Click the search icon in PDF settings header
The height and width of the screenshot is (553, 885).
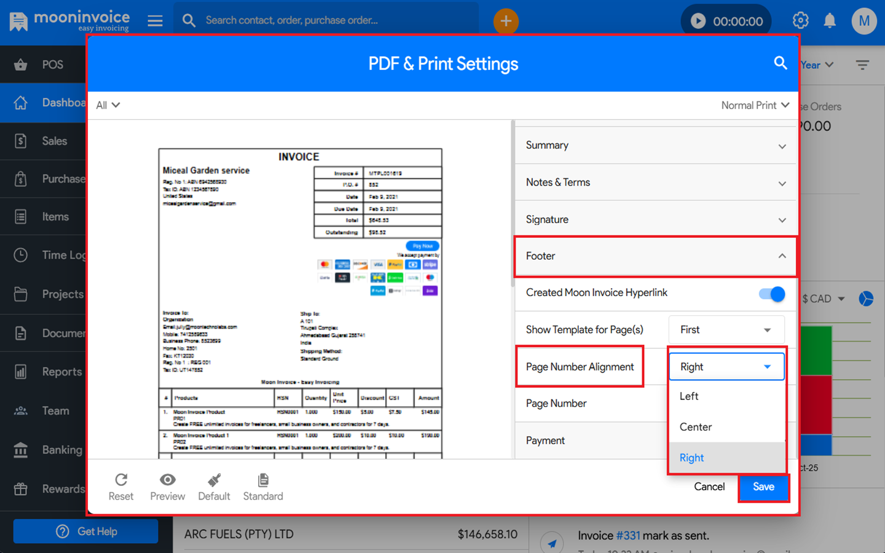tap(780, 63)
